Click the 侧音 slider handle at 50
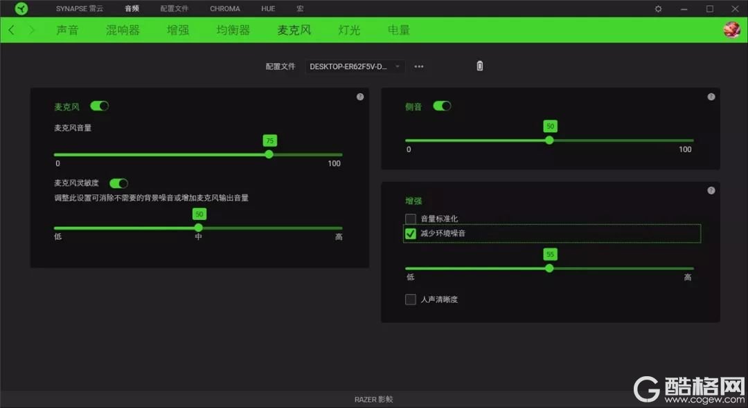Viewport: 748px width, 408px height. 549,140
